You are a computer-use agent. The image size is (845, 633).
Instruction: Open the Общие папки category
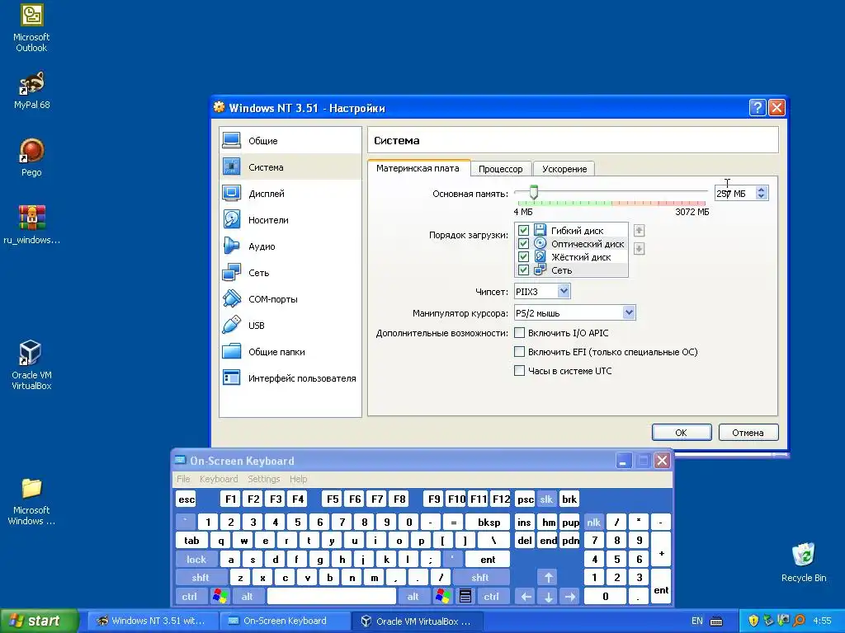tap(290, 351)
